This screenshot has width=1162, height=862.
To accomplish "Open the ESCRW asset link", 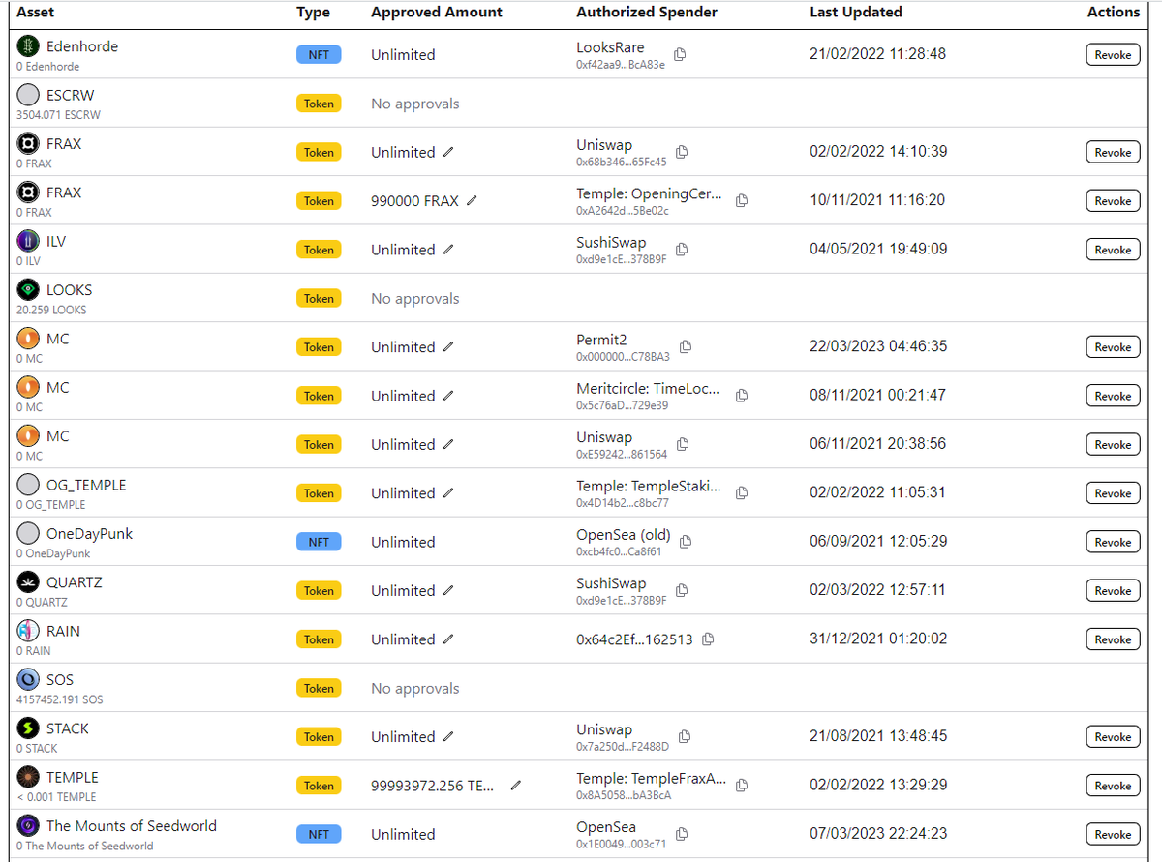I will pos(71,95).
